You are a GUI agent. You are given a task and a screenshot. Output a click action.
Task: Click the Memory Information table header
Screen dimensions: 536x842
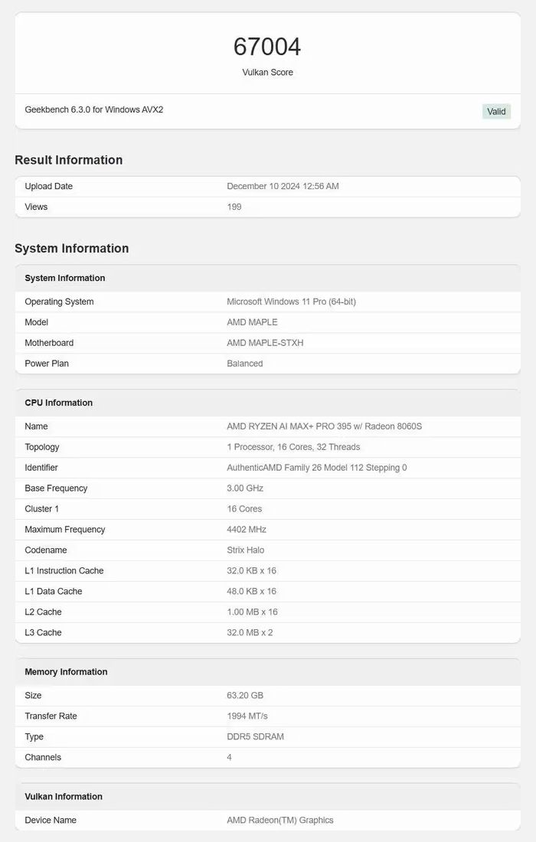point(66,672)
